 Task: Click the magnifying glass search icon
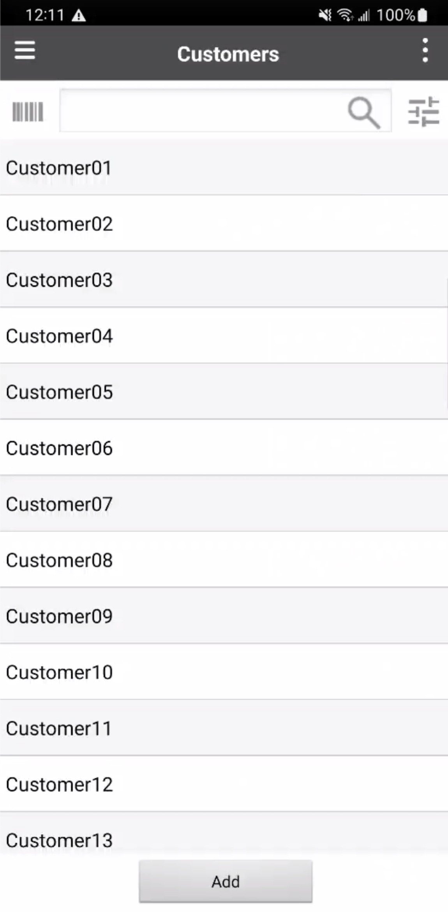click(x=363, y=112)
